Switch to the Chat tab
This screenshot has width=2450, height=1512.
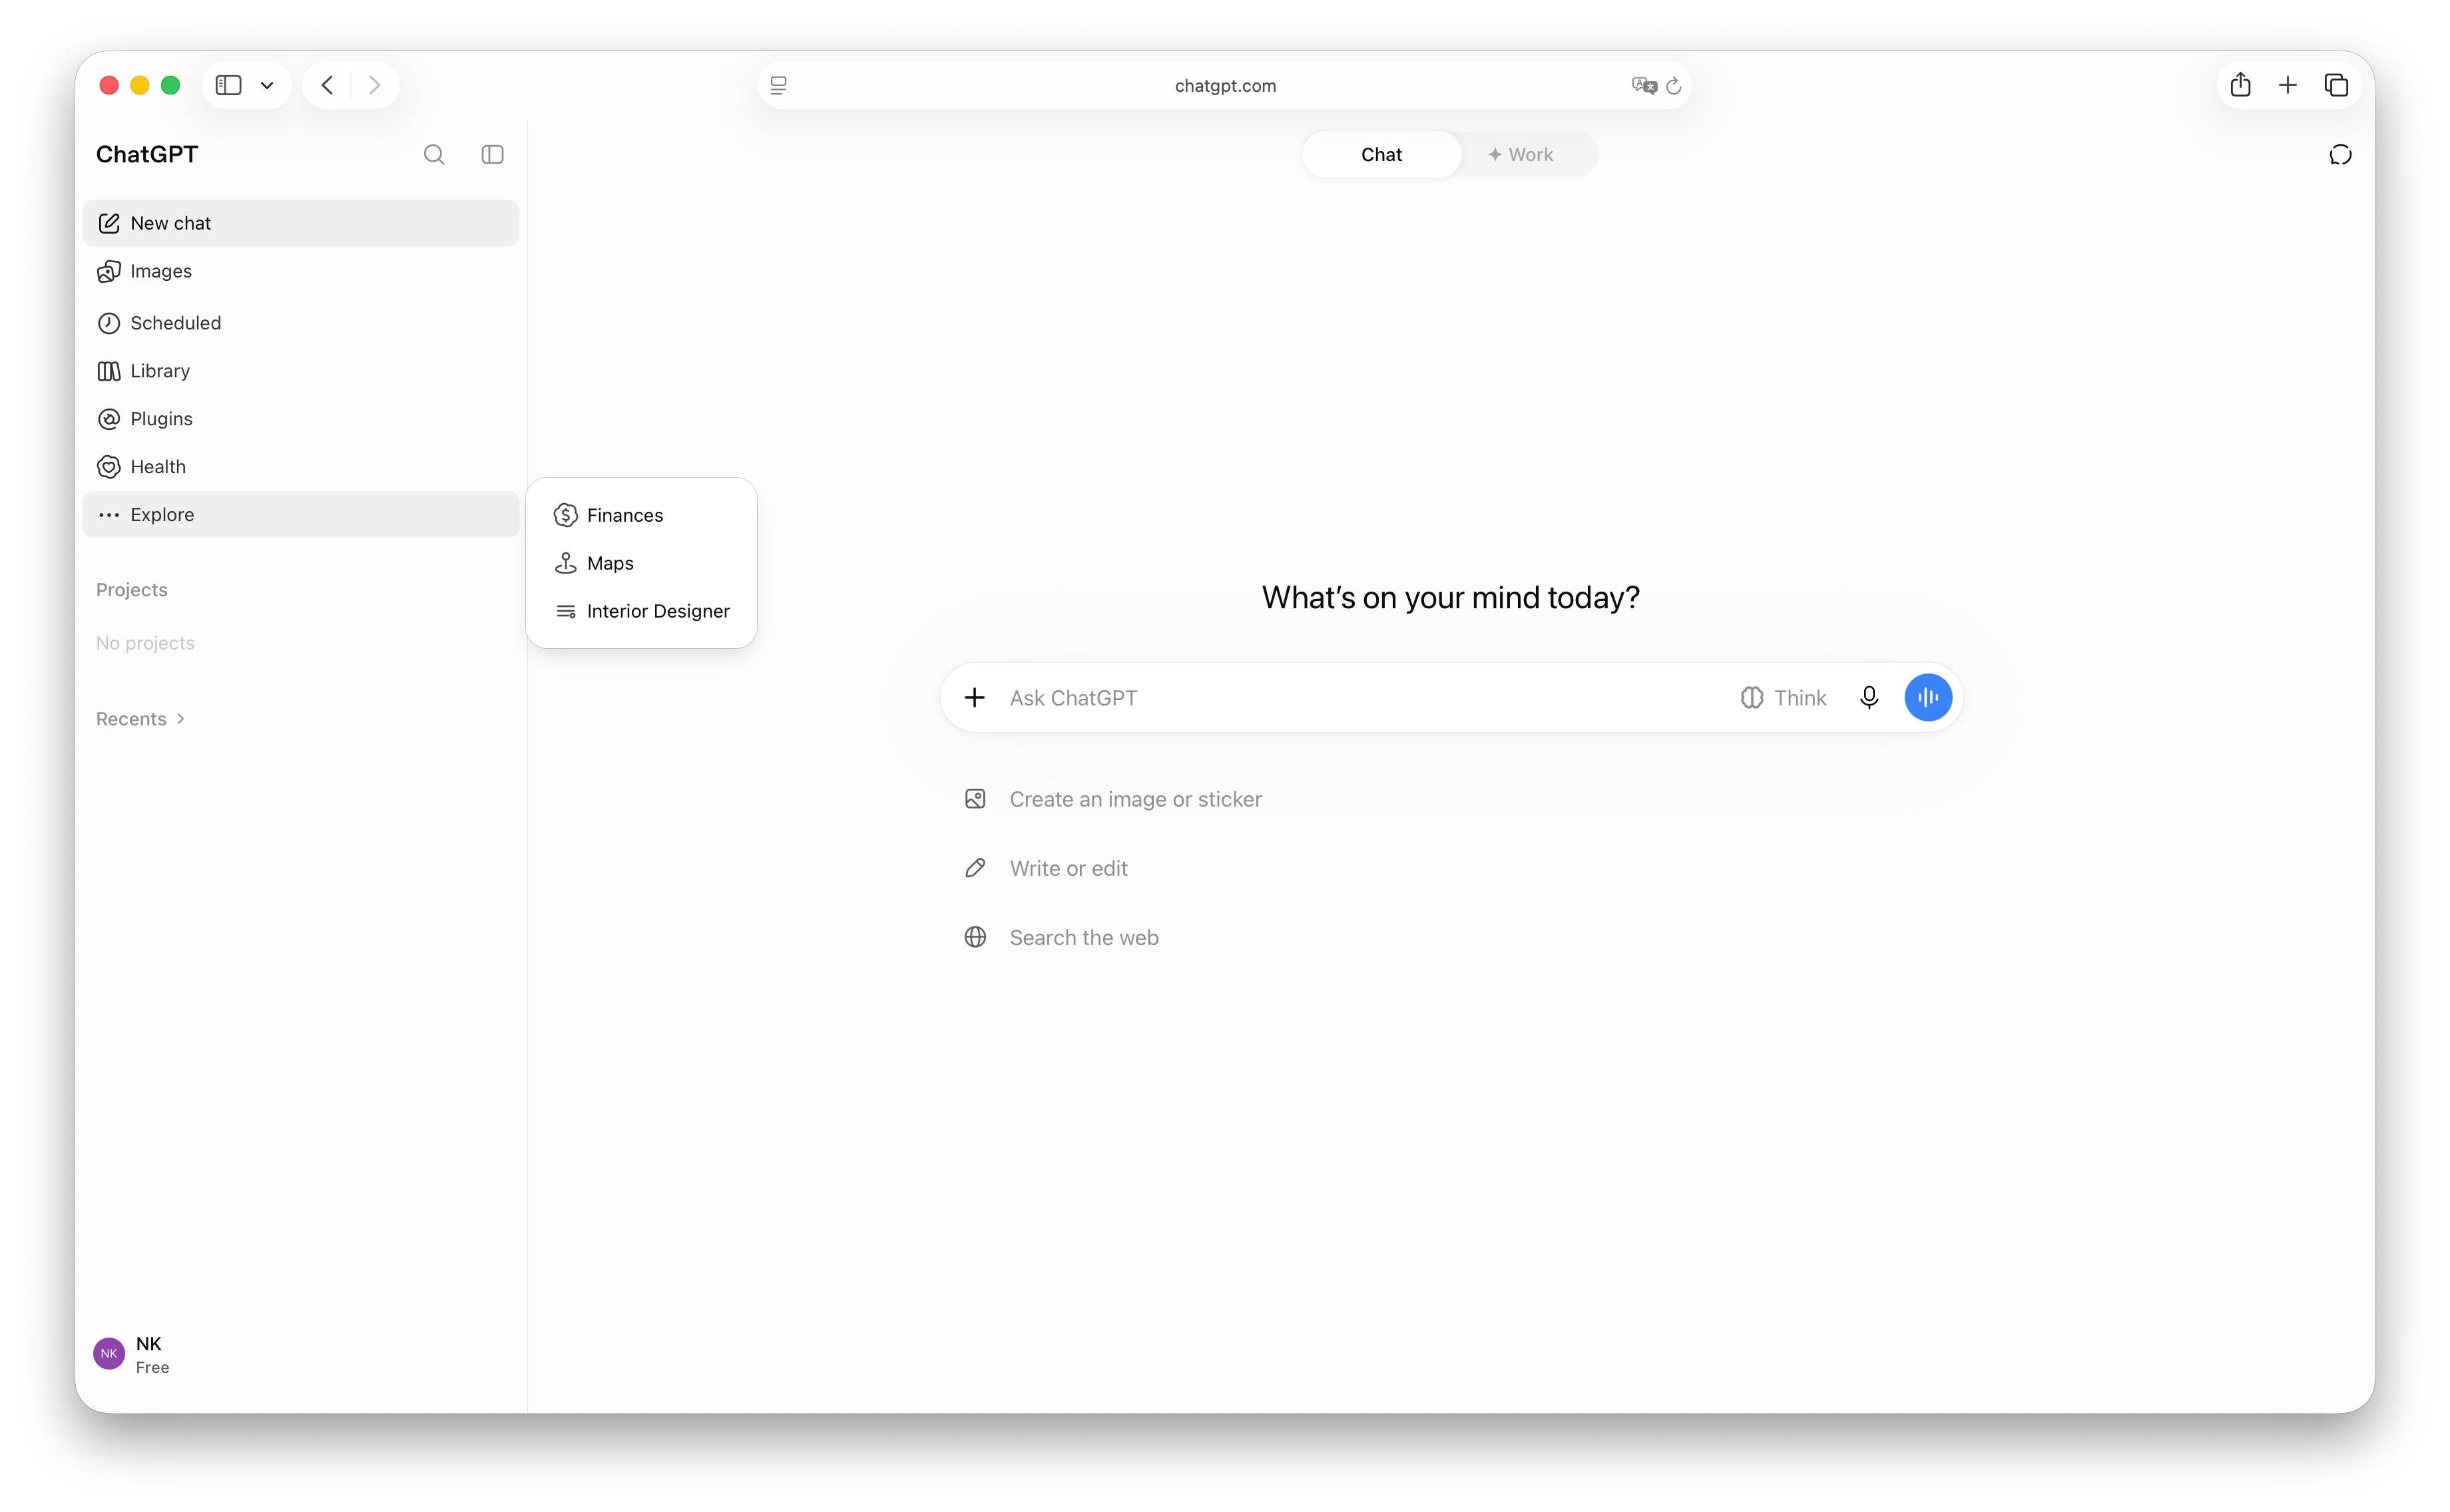(x=1381, y=154)
